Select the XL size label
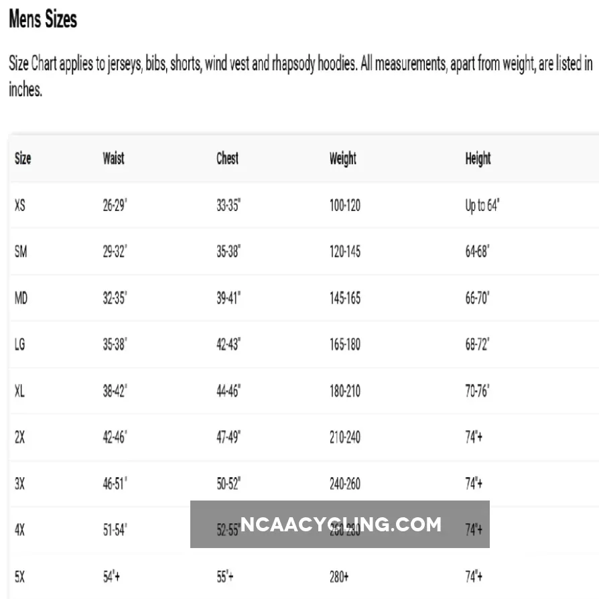The image size is (599, 599). coord(20,391)
